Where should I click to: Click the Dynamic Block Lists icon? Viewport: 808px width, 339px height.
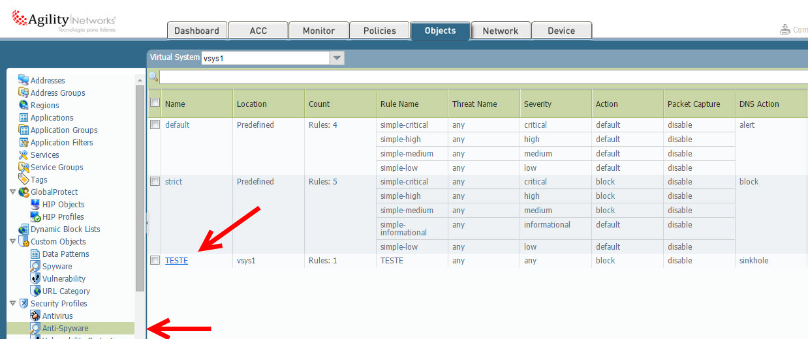pos(23,229)
